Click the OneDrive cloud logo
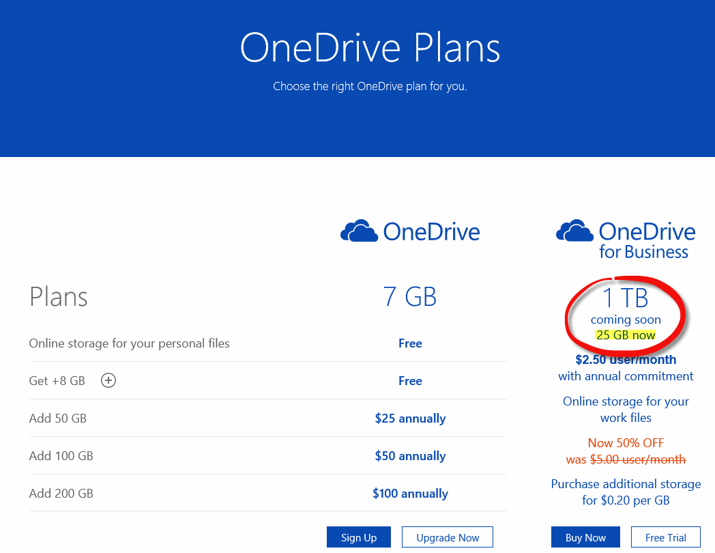The width and height of the screenshot is (715, 553). pyautogui.click(x=360, y=231)
